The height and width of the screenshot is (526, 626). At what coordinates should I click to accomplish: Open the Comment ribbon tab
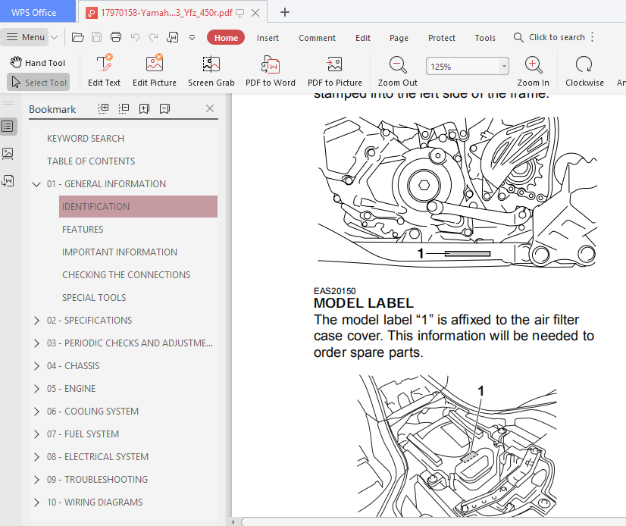coord(317,38)
